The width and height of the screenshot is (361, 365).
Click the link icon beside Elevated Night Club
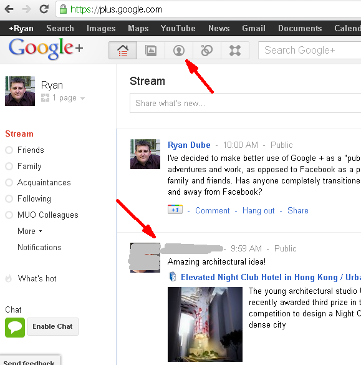[173, 276]
